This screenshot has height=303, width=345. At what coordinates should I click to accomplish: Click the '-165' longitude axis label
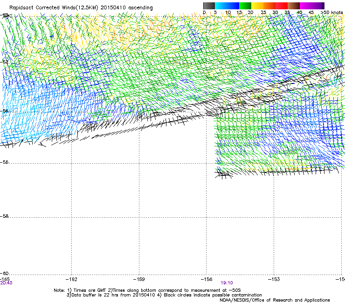(x=5, y=279)
